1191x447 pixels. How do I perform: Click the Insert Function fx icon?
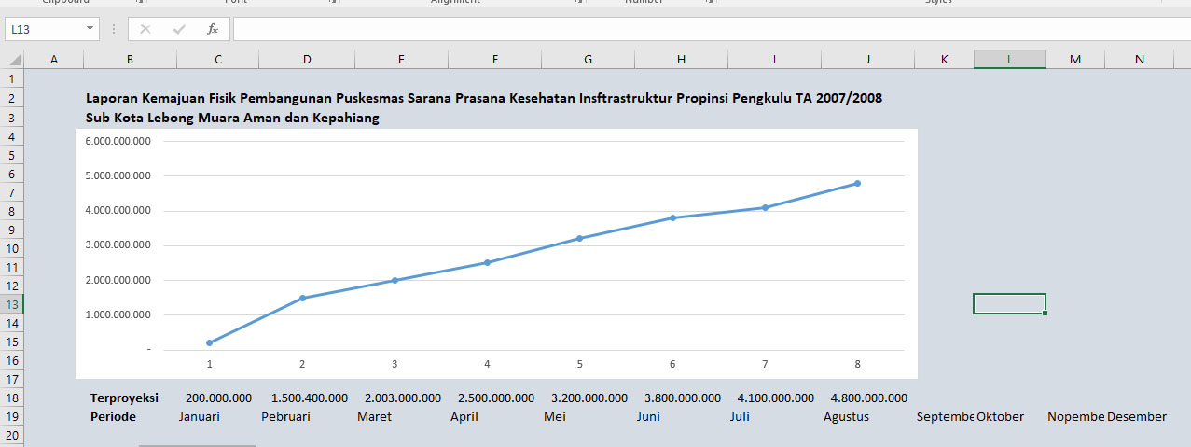pos(213,29)
